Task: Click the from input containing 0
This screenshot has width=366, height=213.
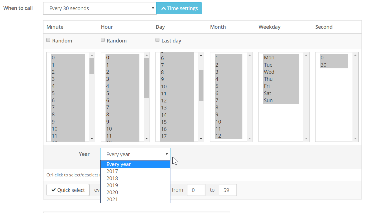Action: coord(196,190)
